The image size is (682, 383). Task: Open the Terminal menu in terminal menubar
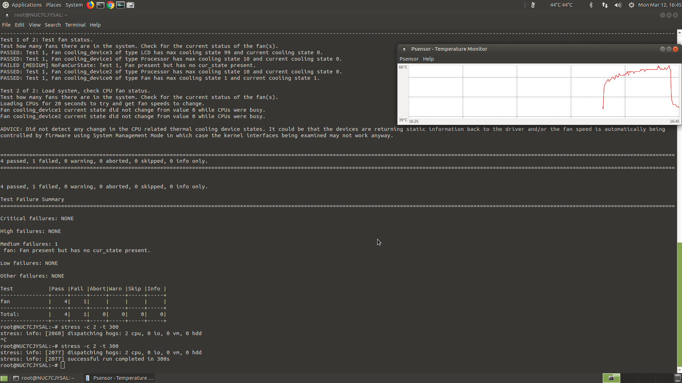click(75, 25)
